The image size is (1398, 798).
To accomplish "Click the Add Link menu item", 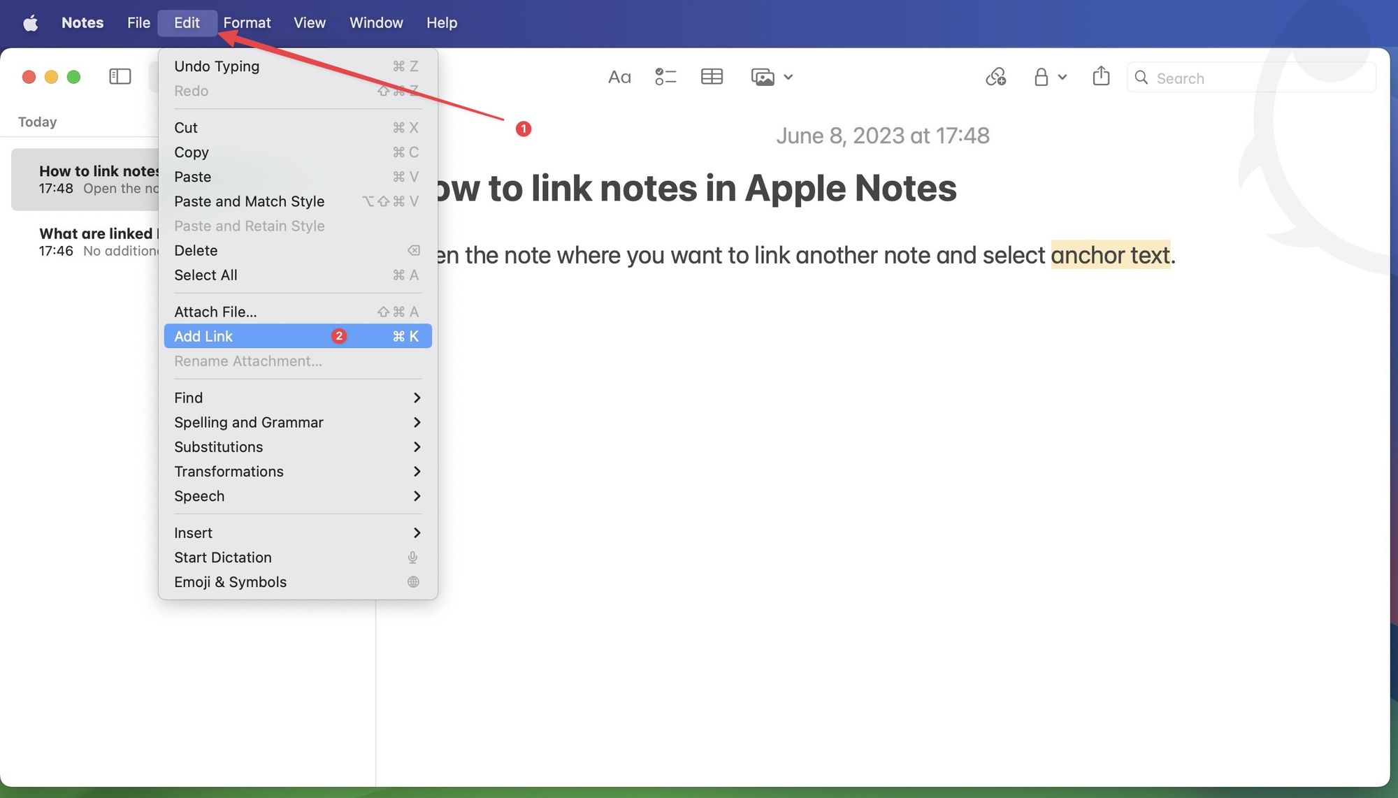I will (x=203, y=335).
